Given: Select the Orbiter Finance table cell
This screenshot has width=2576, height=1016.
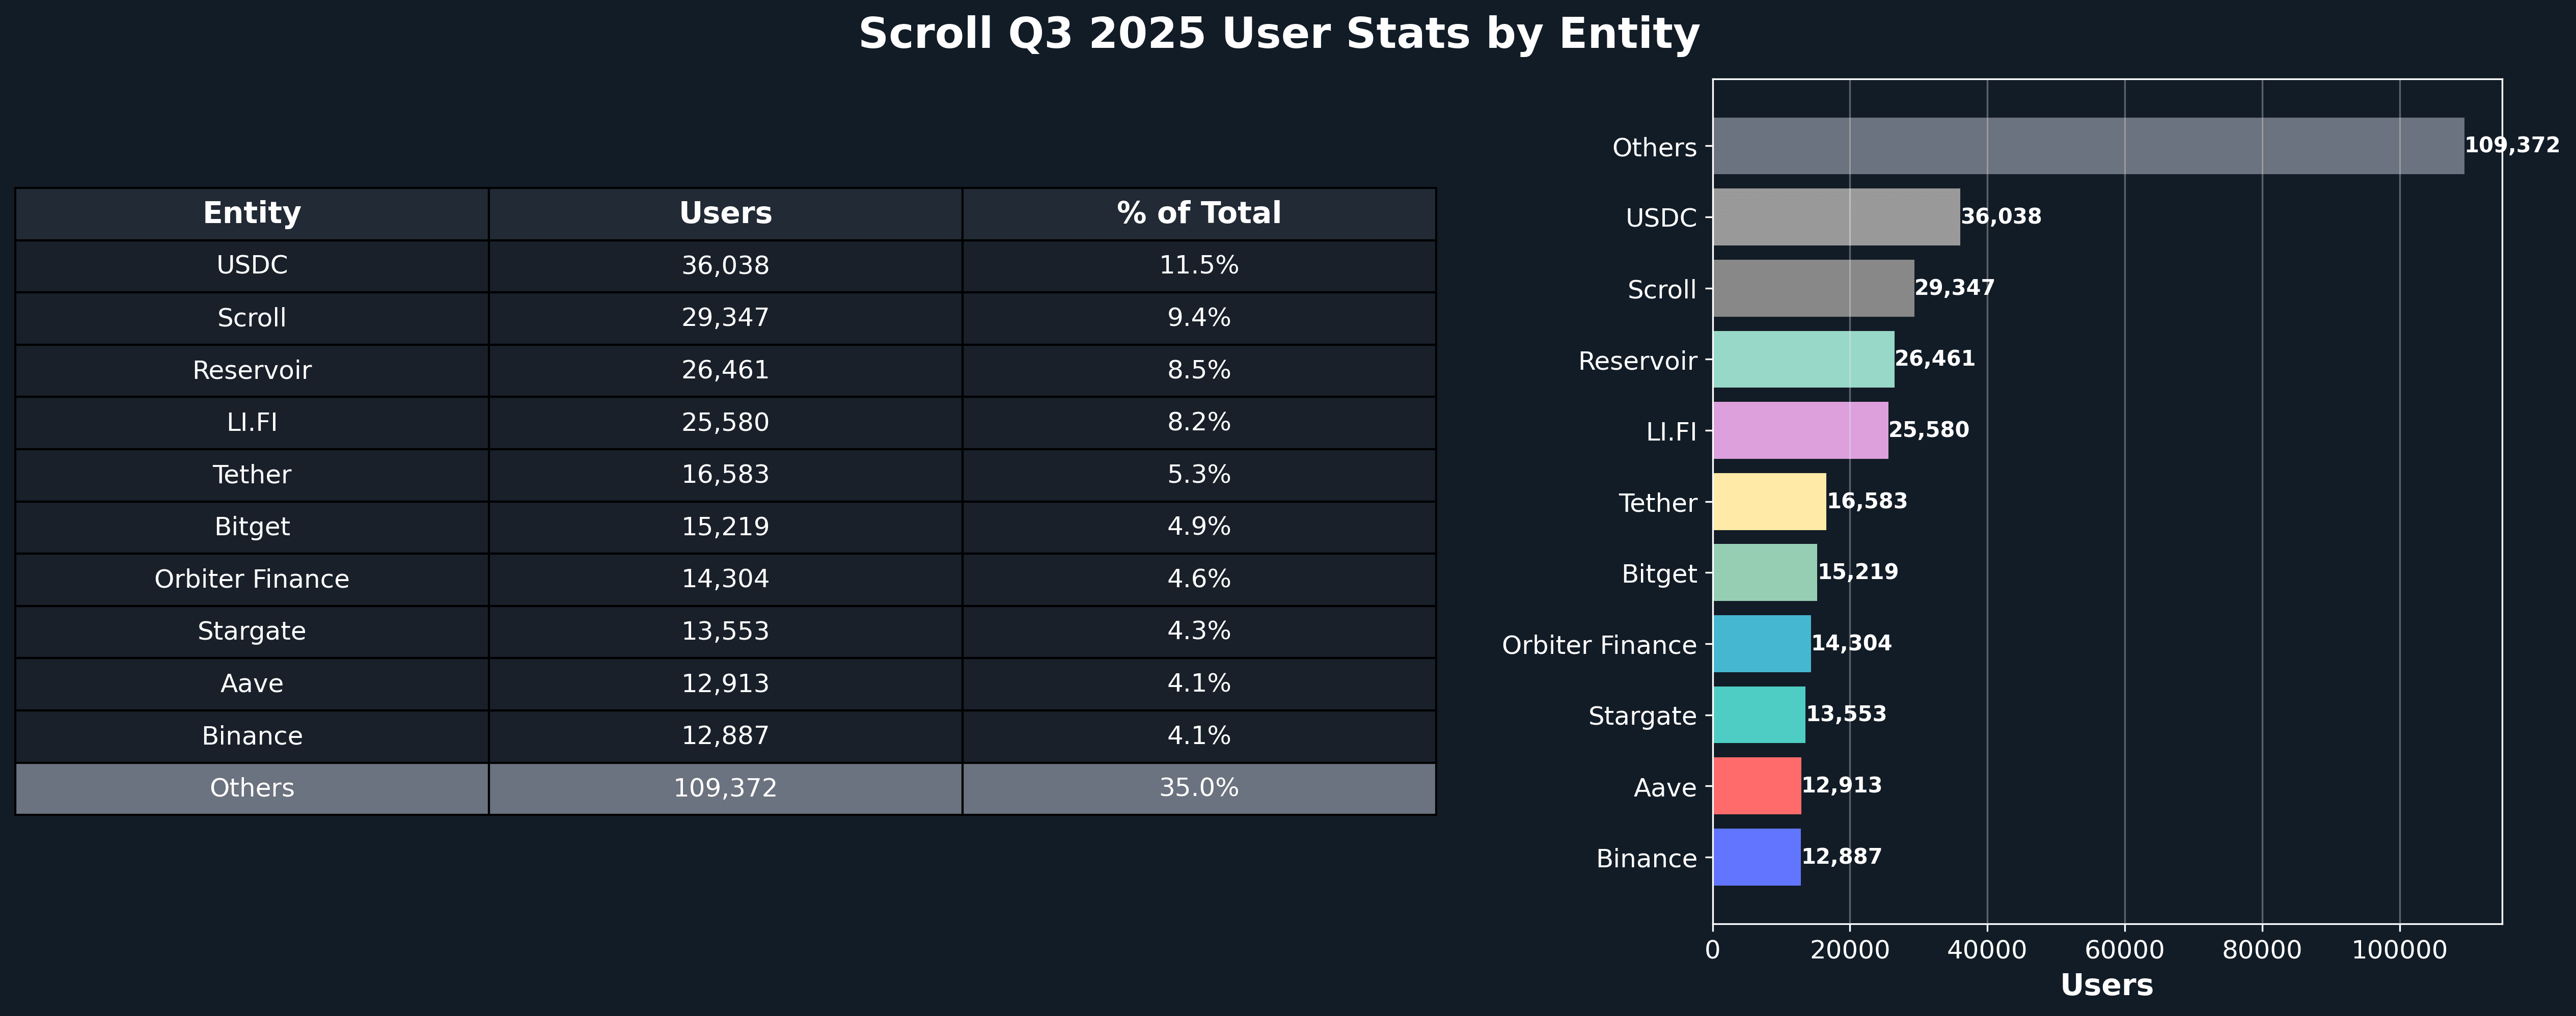Looking at the screenshot, I should [x=252, y=579].
